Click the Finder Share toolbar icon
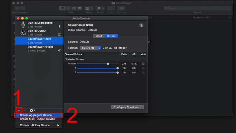 tap(111, 8)
